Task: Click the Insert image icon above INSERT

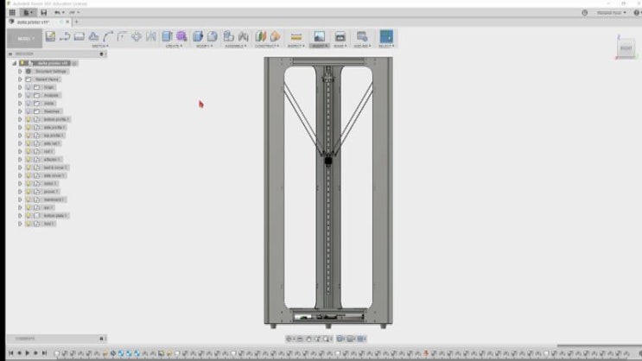Action: [x=319, y=36]
